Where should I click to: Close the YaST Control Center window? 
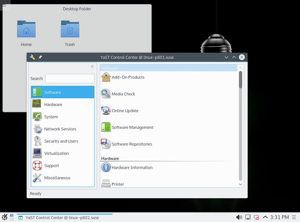point(242,57)
